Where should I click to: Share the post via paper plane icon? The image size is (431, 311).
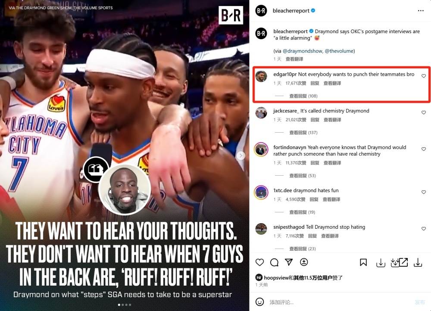tap(289, 262)
